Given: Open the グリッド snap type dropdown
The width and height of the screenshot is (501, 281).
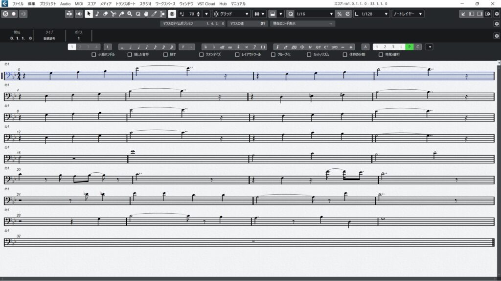Looking at the screenshot, I should pyautogui.click(x=231, y=14).
